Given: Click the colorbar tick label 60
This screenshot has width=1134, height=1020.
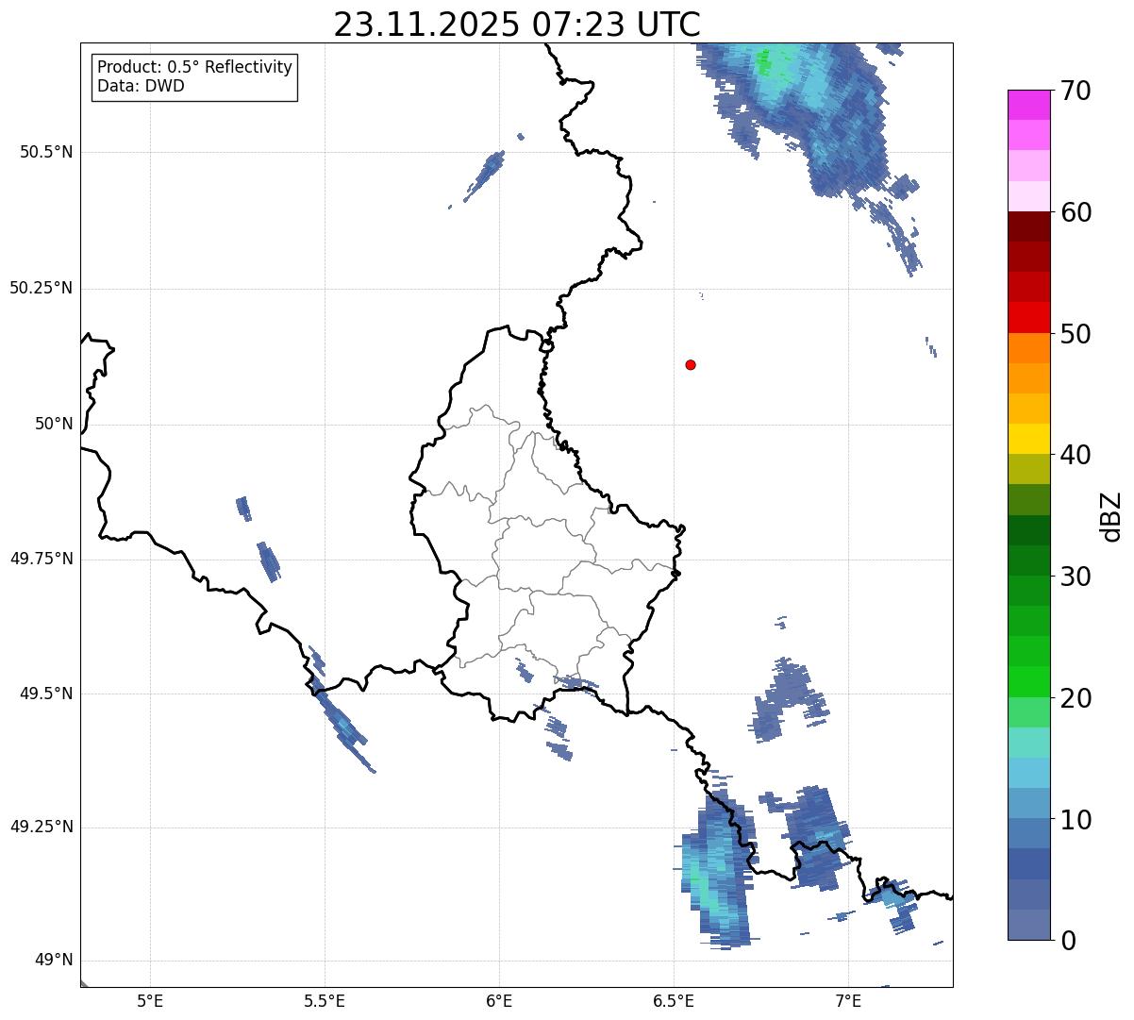Looking at the screenshot, I should [x=1076, y=212].
